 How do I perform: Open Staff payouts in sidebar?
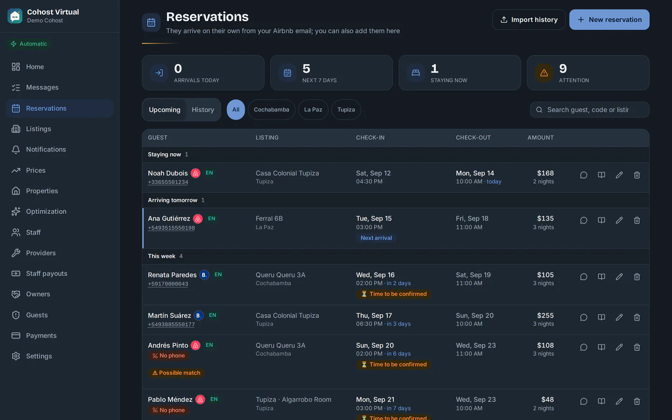coord(60,273)
